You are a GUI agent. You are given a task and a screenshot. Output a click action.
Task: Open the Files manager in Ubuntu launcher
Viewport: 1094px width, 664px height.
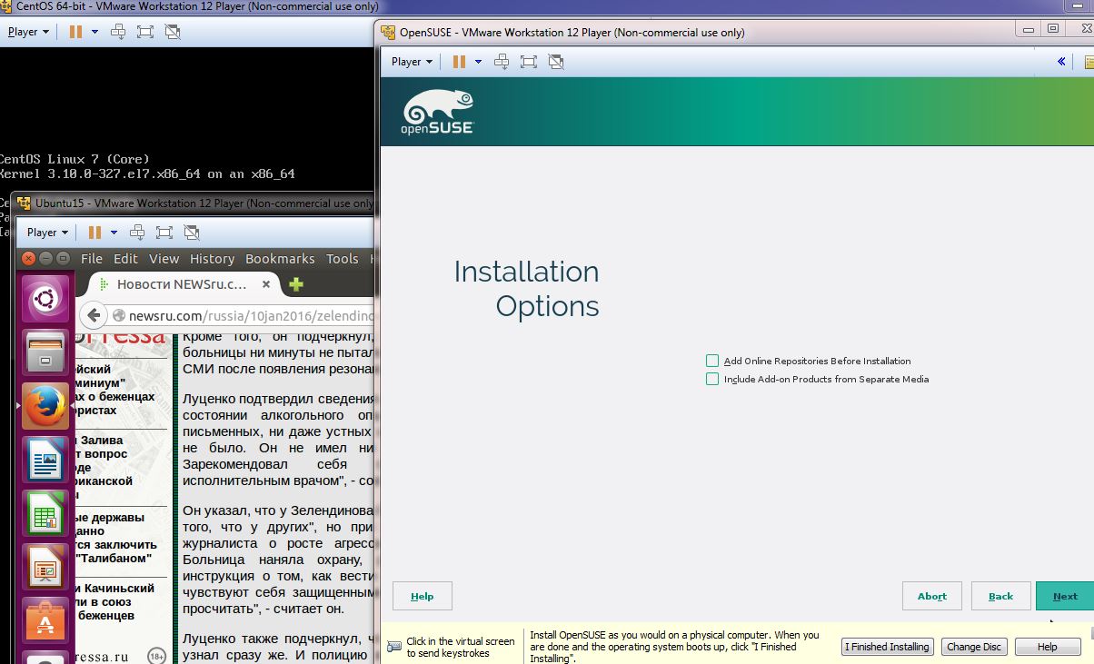(45, 352)
